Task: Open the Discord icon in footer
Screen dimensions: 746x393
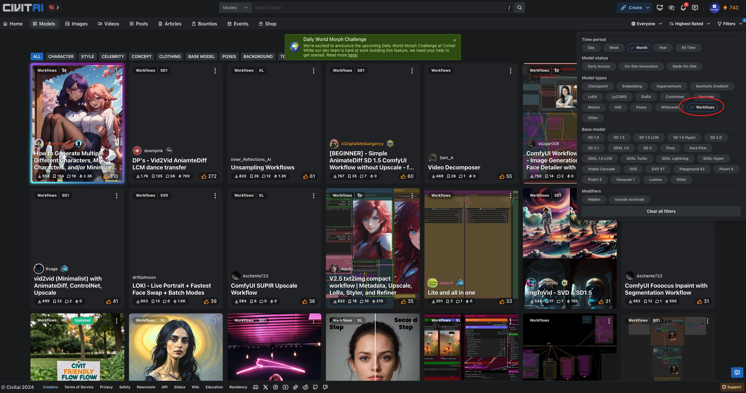Action: [x=256, y=387]
